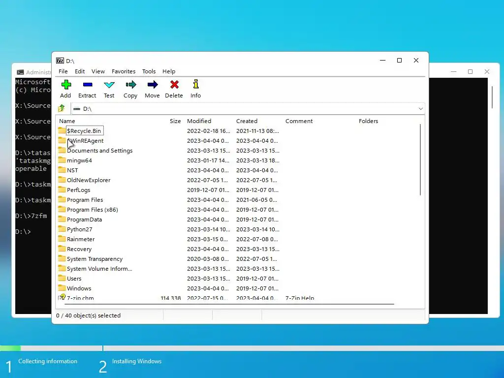
Task: Select the Program Files folder name
Action: tap(85, 200)
